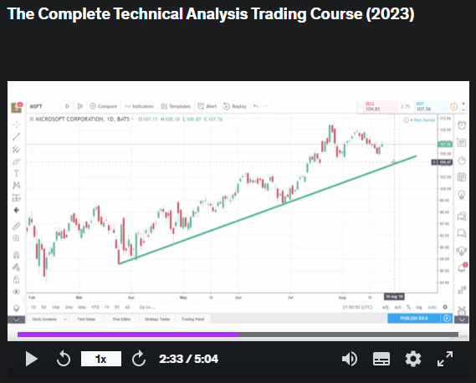Select the 5Y time range

click(117, 307)
